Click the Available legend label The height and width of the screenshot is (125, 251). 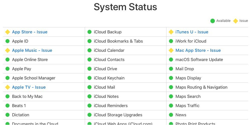(x=223, y=21)
